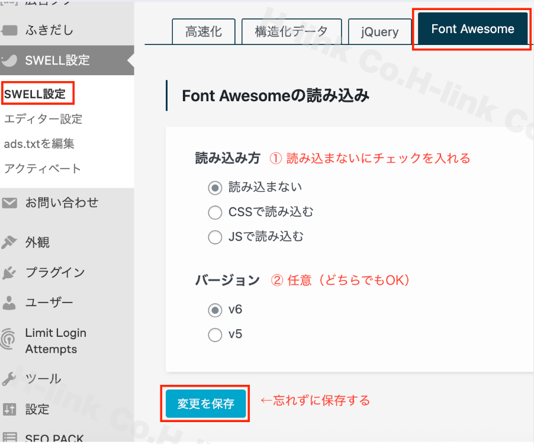This screenshot has width=534, height=444.
Task: Select エディター設定 in the SWELL submenu
Action: 42,118
